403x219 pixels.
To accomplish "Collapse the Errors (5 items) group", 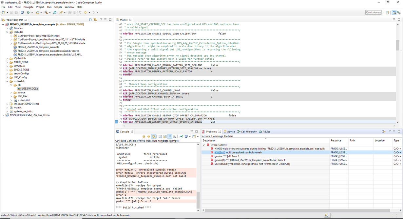I will point(204,145).
